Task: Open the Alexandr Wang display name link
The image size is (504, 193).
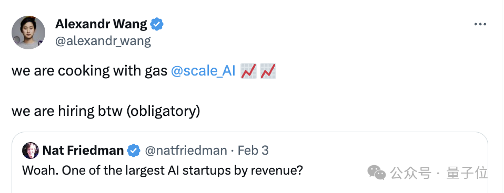Action: coord(101,24)
